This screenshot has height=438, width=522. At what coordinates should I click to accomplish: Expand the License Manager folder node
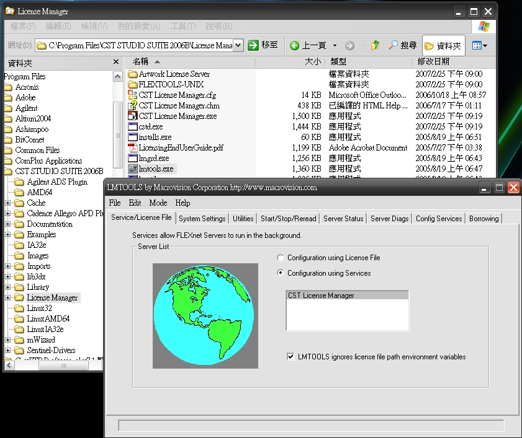7,298
